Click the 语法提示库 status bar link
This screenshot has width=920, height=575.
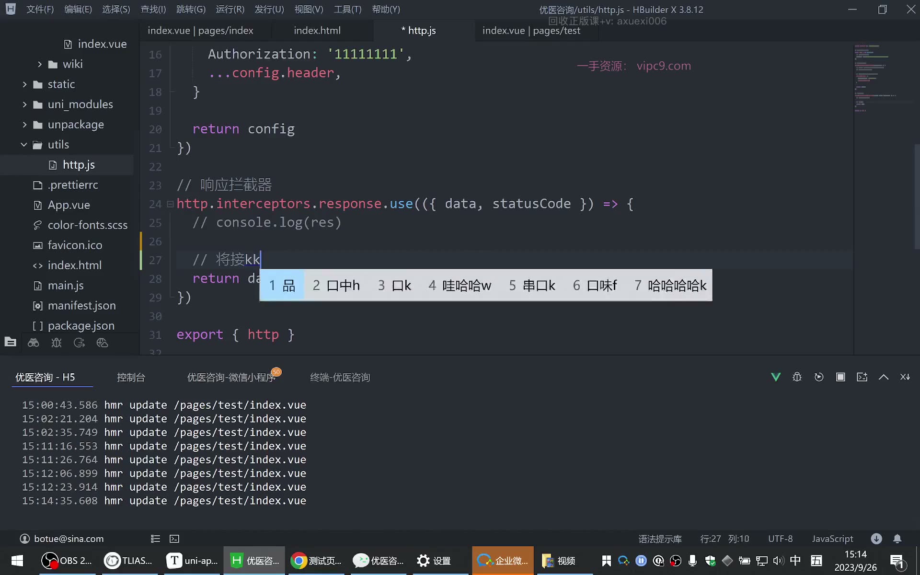click(660, 539)
